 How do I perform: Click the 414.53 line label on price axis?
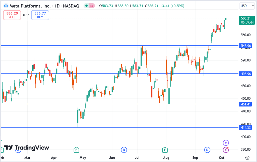point(245,127)
